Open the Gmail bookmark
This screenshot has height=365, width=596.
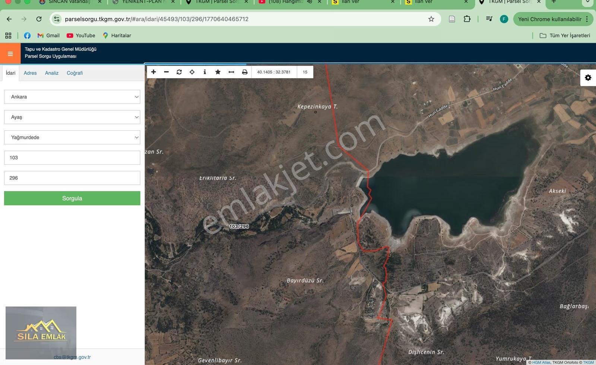[x=48, y=35]
